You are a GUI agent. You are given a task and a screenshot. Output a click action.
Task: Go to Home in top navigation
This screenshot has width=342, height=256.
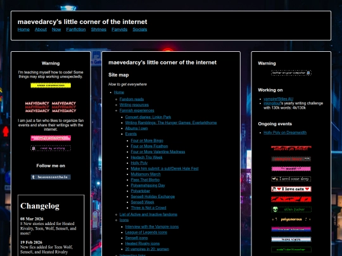23,29
